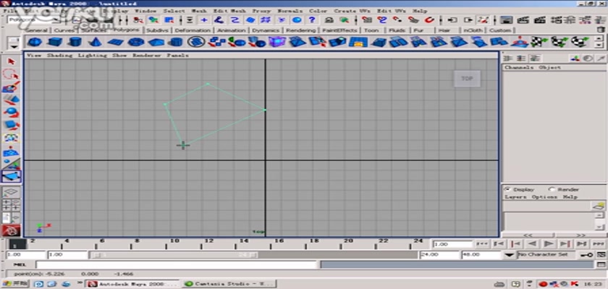Select the polygon sphere shelf icon
608x289 pixels.
coord(34,43)
